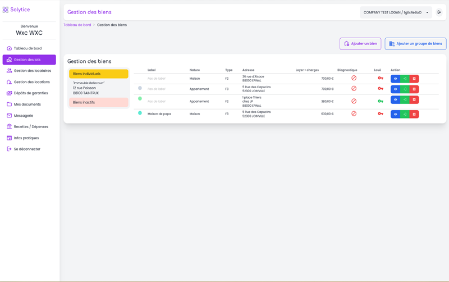This screenshot has height=282, width=449.
Task: Click the teal color dot beside Maison de papa
Action: click(140, 113)
